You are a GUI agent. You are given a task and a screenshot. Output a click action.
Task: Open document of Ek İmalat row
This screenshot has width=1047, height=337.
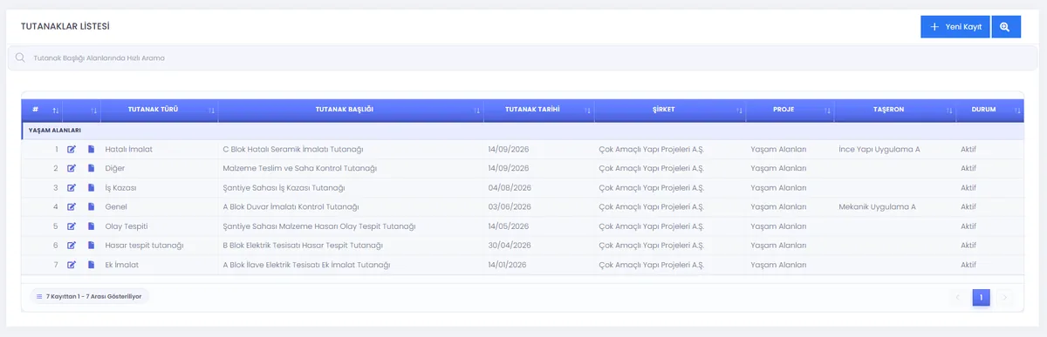point(91,264)
